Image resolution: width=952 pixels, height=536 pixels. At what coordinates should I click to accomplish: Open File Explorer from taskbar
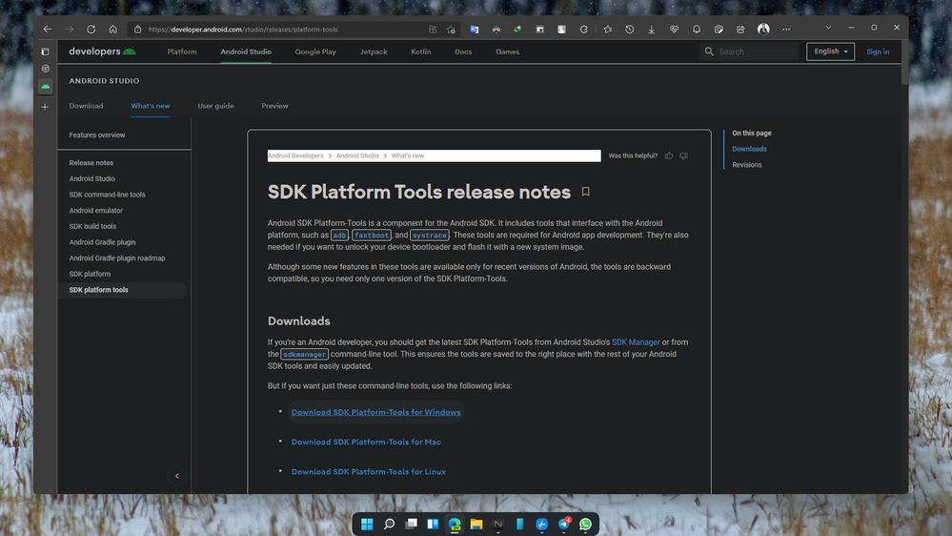click(476, 524)
